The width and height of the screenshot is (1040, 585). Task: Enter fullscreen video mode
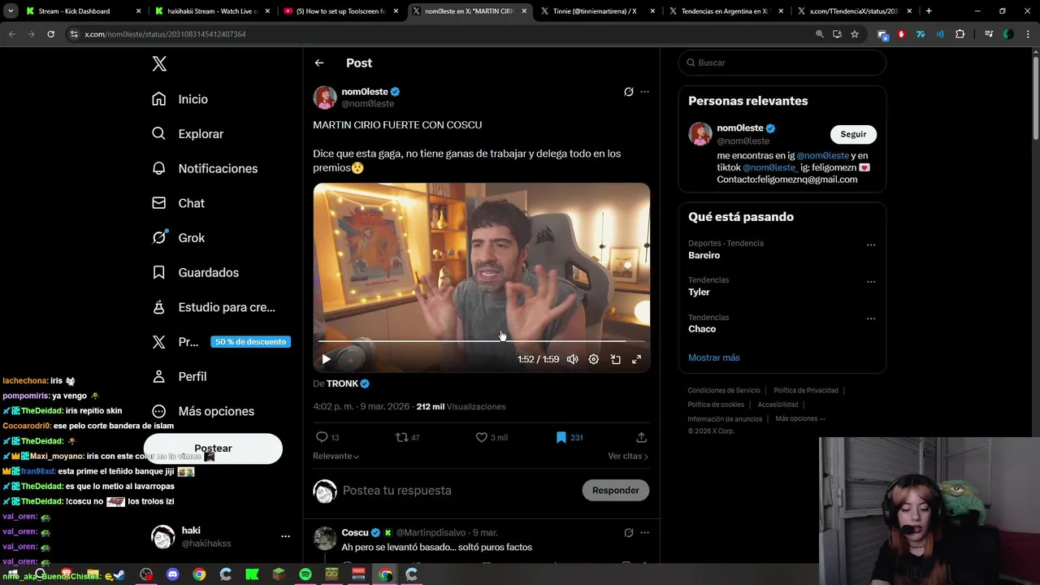pyautogui.click(x=636, y=359)
